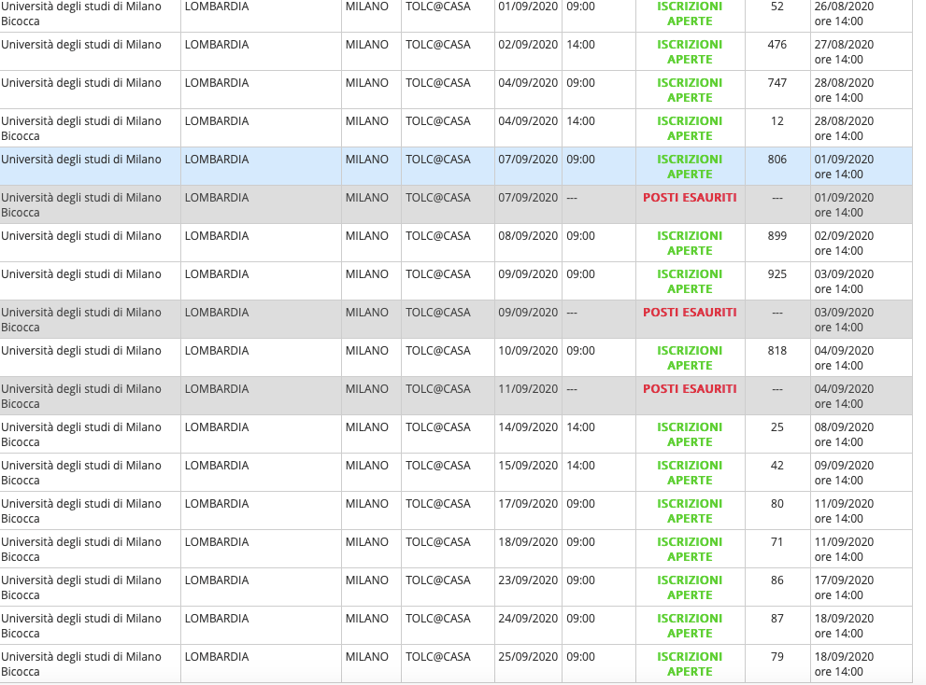
Task: Click the available seats value 925
Action: tap(777, 274)
